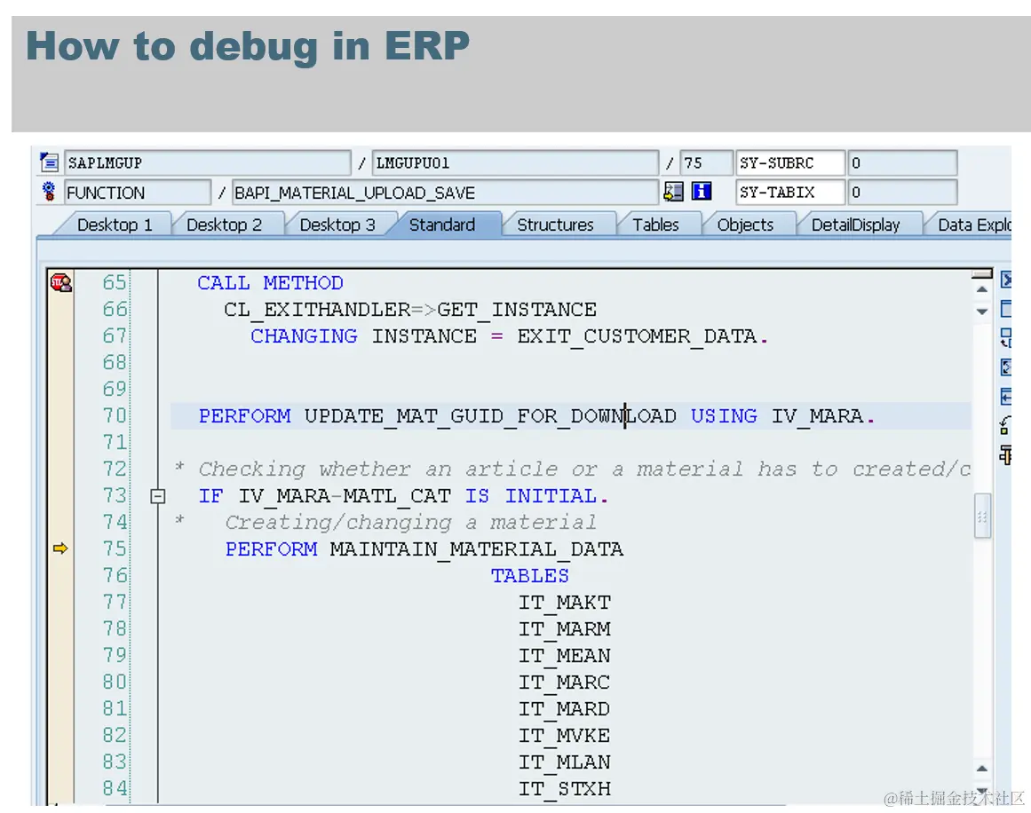1031x813 pixels.
Task: Click line number 73 in the gutter
Action: tap(115, 495)
